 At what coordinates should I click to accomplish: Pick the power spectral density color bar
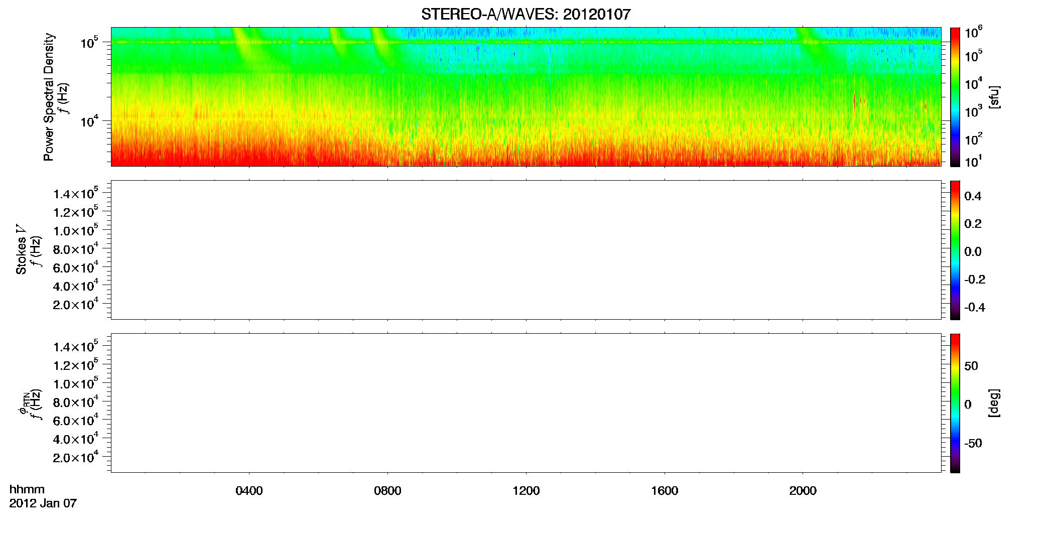click(x=955, y=97)
